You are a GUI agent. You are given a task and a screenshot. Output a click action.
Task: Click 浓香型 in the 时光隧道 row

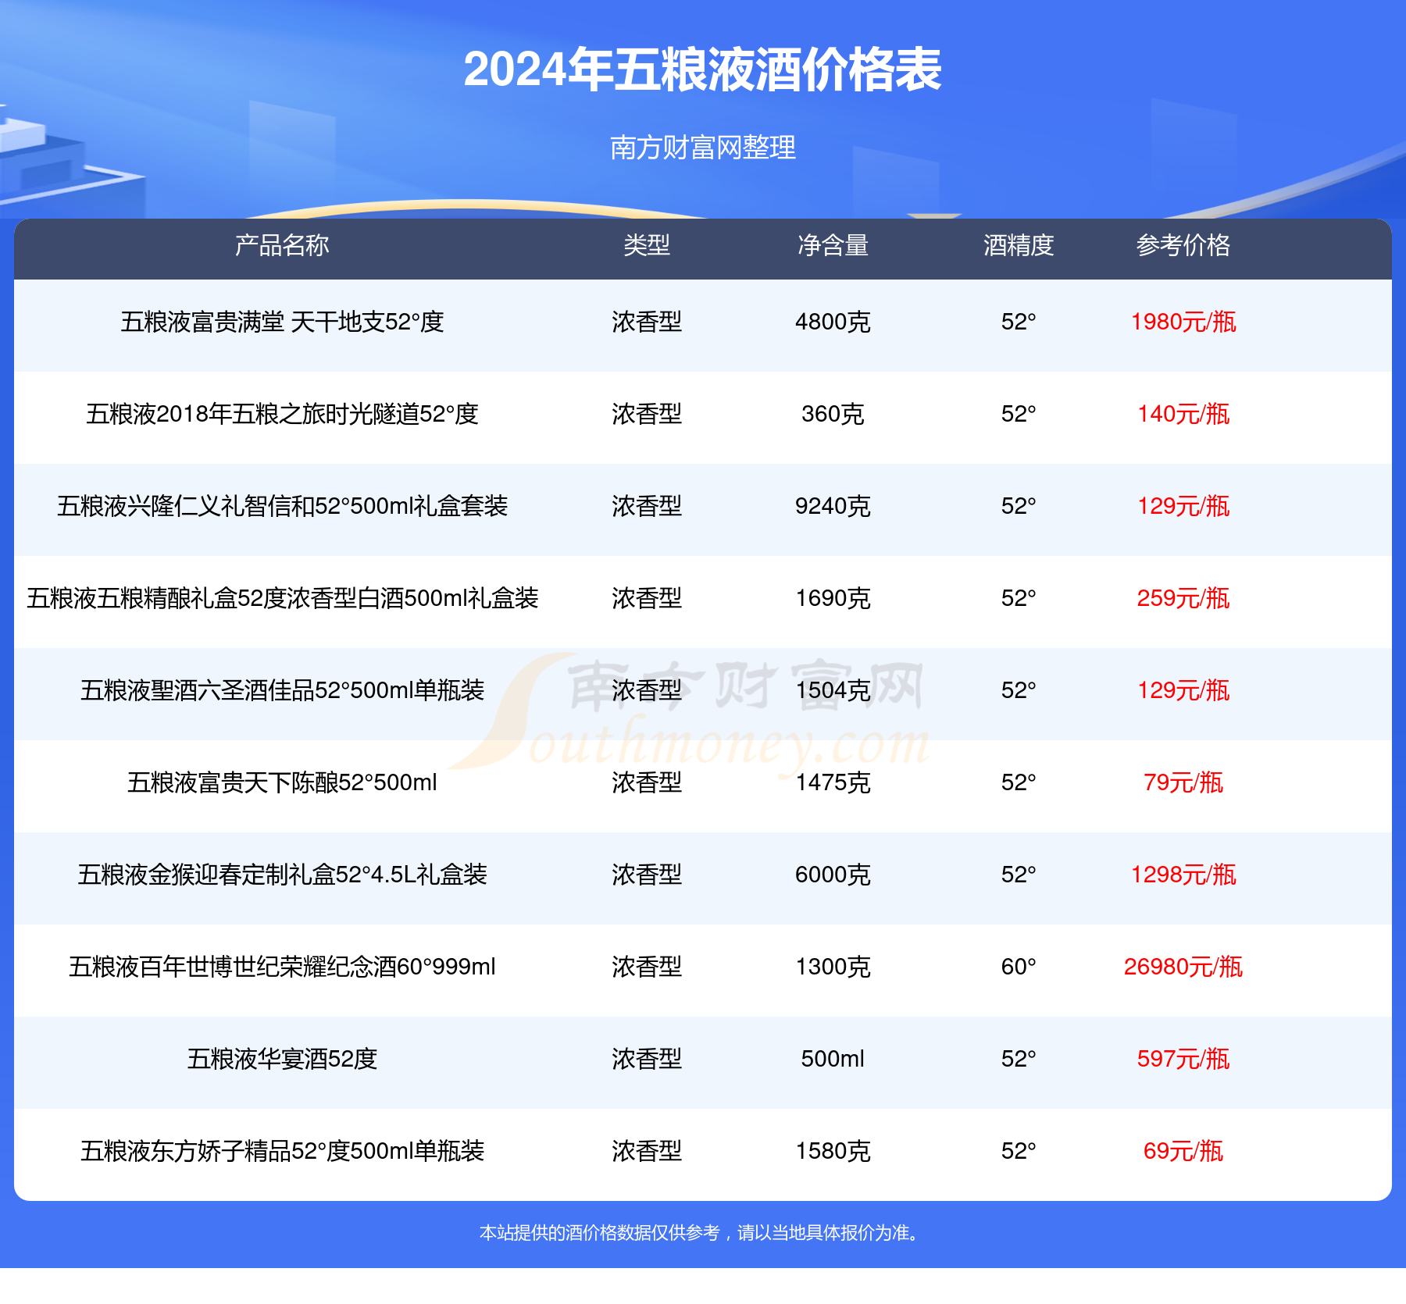tap(647, 414)
